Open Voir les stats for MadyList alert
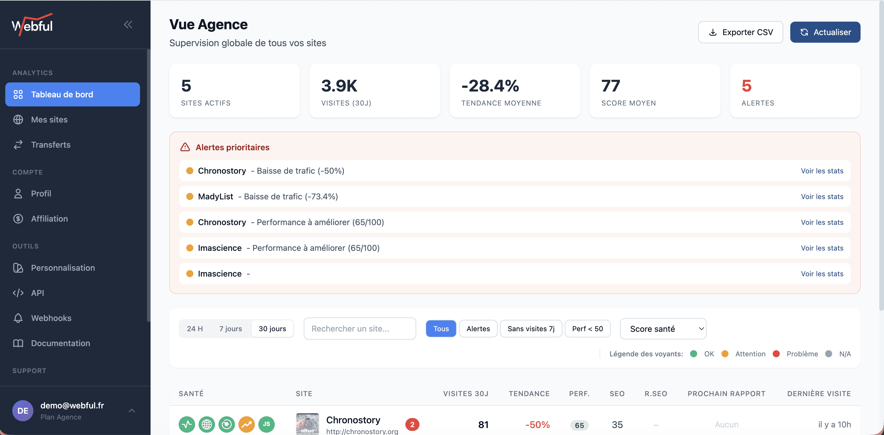This screenshot has width=884, height=435. [822, 197]
